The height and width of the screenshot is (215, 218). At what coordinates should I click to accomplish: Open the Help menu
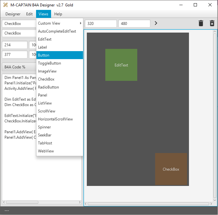pyautogui.click(x=58, y=14)
